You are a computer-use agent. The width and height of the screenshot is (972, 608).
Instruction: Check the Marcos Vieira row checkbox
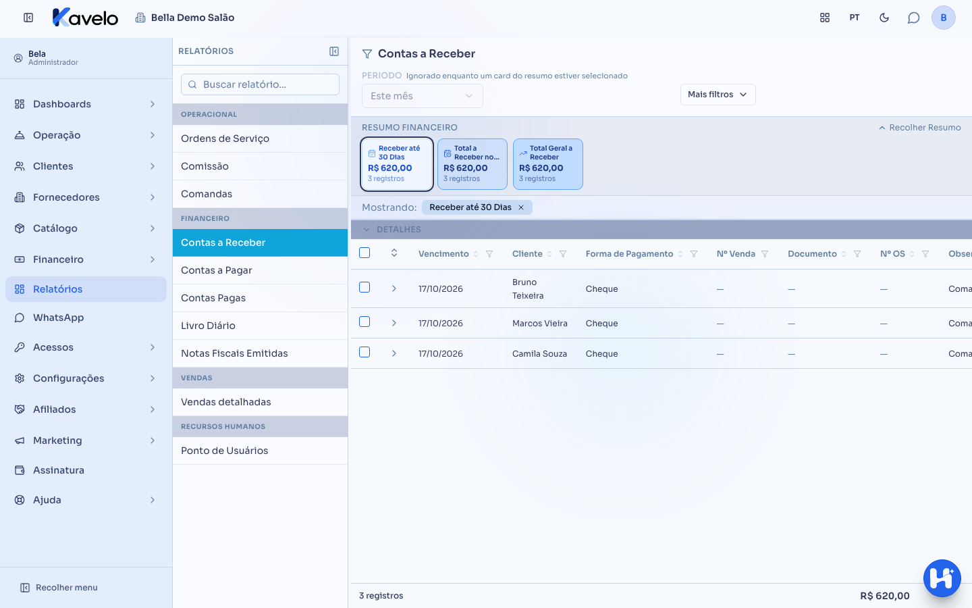click(x=364, y=322)
